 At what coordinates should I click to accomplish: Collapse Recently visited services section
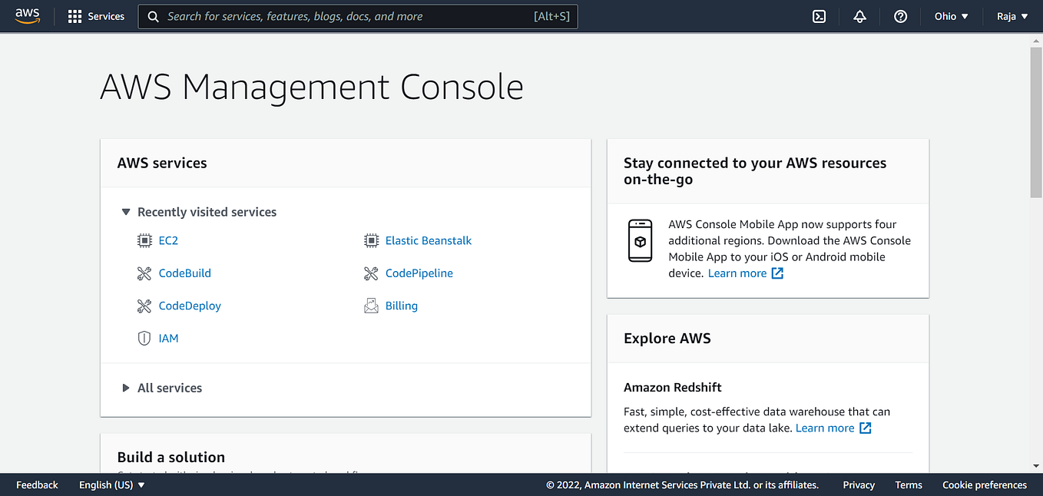[x=126, y=212]
